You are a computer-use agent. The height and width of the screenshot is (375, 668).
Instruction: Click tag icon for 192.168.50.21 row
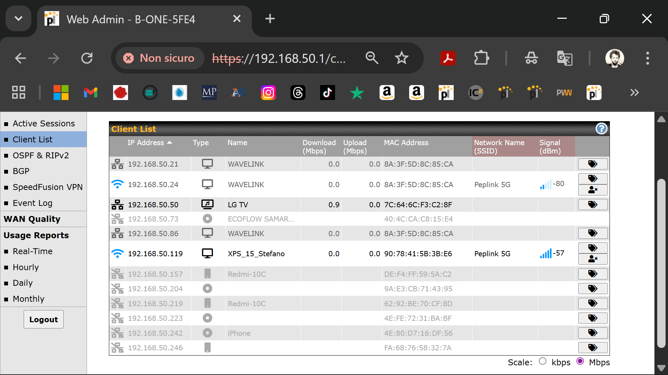(593, 164)
